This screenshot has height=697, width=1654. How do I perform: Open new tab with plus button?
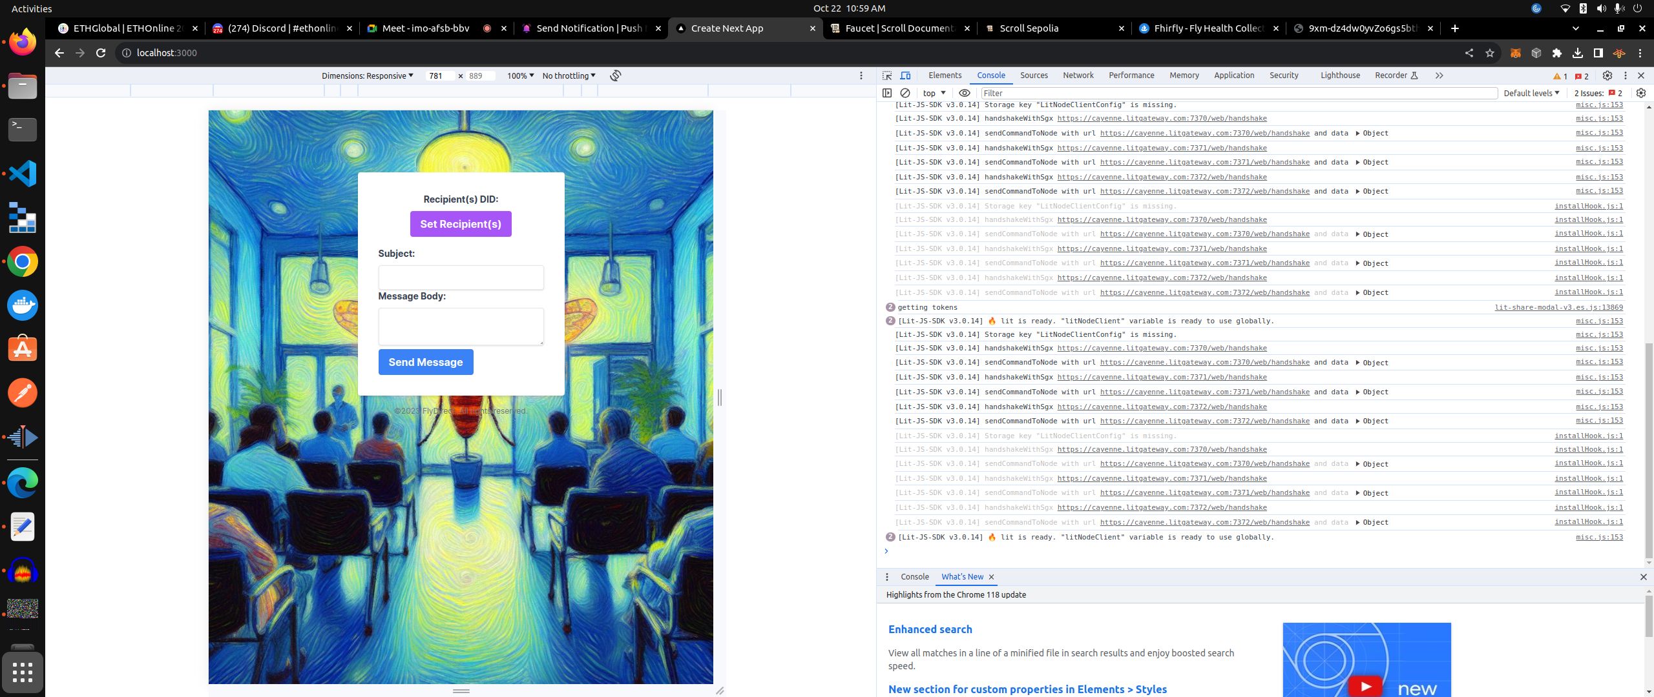(x=1454, y=28)
